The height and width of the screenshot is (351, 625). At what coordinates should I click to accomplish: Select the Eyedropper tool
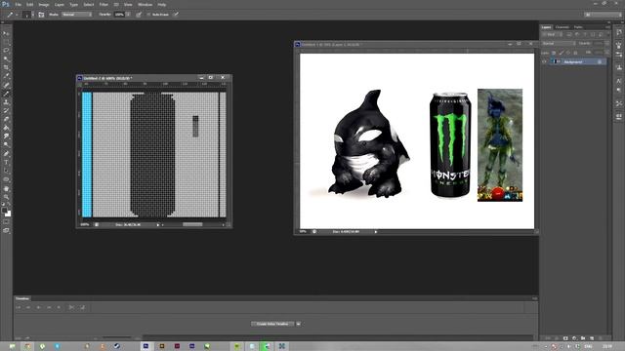tap(6, 76)
